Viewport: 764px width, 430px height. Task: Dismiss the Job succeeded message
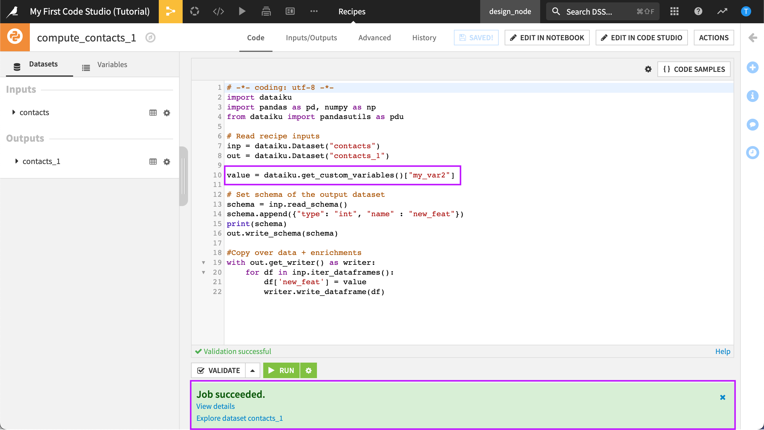[x=723, y=397]
